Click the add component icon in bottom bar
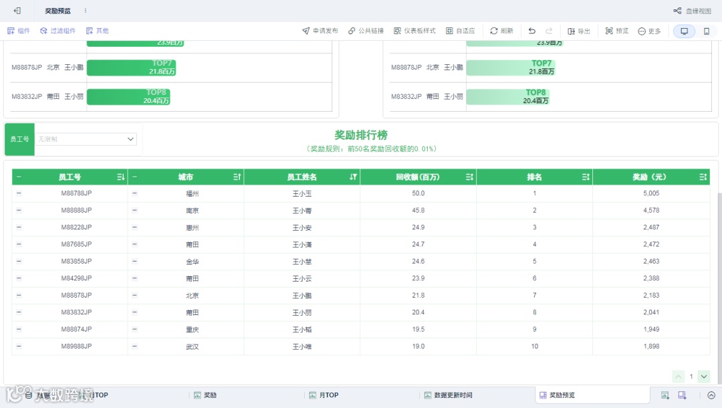The height and width of the screenshot is (408, 722). 665,395
